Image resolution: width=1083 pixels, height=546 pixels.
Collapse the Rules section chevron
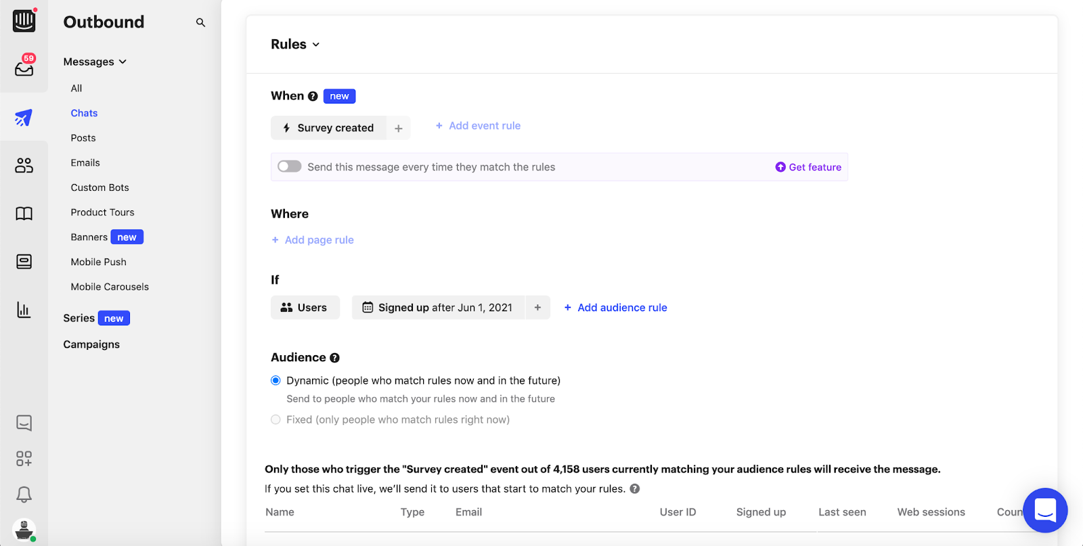tap(316, 45)
